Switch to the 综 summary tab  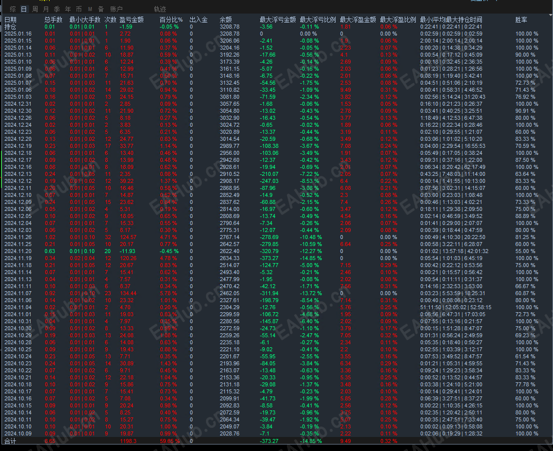click(x=13, y=9)
